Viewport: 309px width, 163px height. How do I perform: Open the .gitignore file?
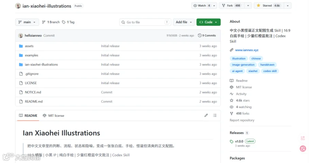coord(32,74)
